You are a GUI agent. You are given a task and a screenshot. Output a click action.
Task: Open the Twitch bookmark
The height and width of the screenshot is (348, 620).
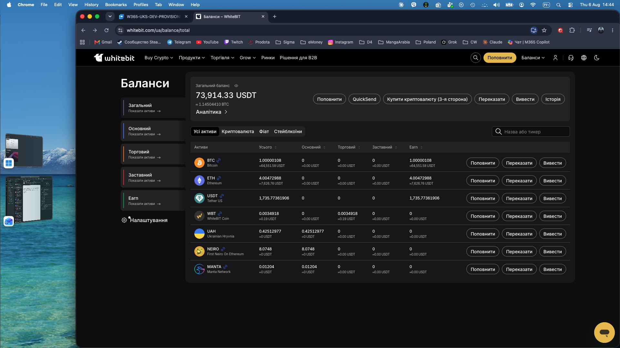tap(234, 42)
